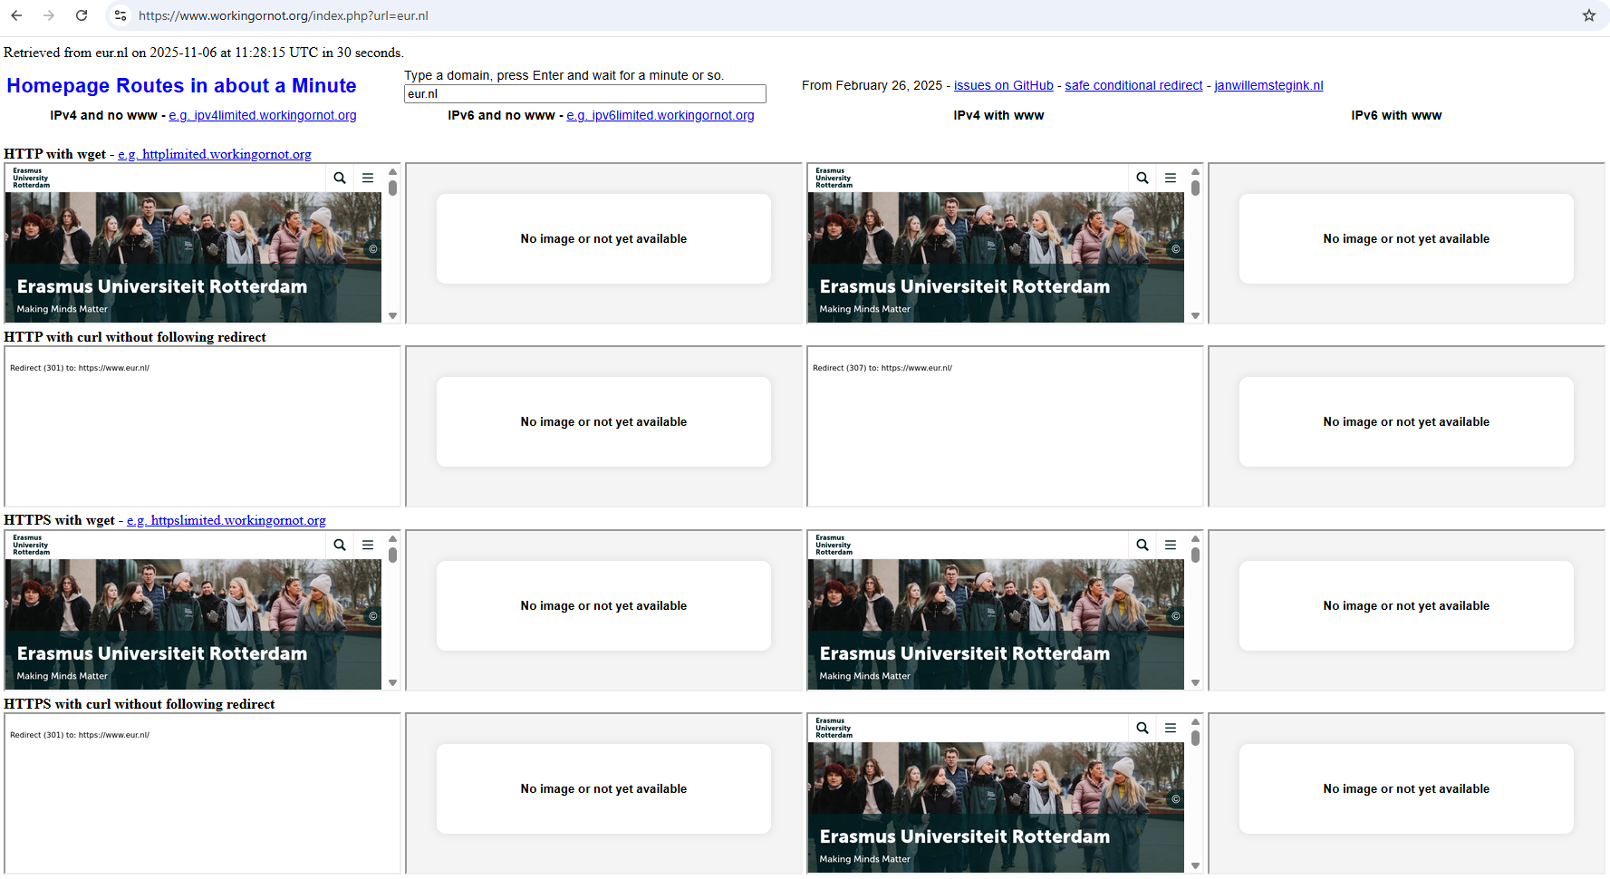Screen dimensions: 1610x879
Task: Click the e.g. httpslimited.workingornot.org link
Action: click(x=227, y=520)
